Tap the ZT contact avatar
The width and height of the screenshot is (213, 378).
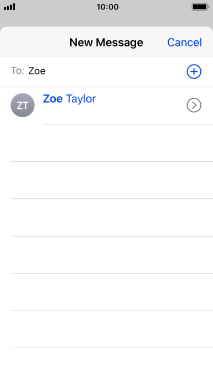[23, 105]
